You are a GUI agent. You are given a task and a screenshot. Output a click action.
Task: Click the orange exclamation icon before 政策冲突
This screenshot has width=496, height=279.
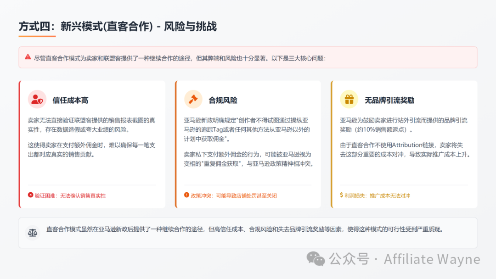tap(186, 195)
